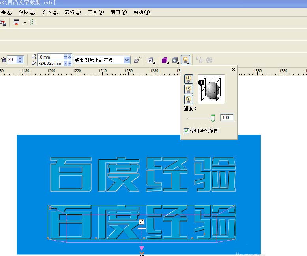Open the 位图(B) menu
This screenshot has width=307, height=256.
(27, 12)
